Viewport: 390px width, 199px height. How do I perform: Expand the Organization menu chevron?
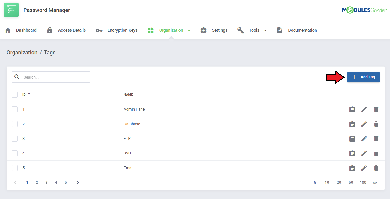coord(189,30)
